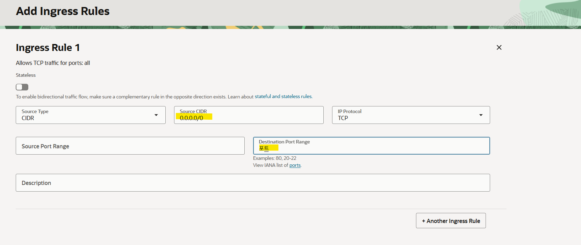This screenshot has height=245, width=581.
Task: Open the stateful and stateless rules link
Action: click(x=283, y=97)
